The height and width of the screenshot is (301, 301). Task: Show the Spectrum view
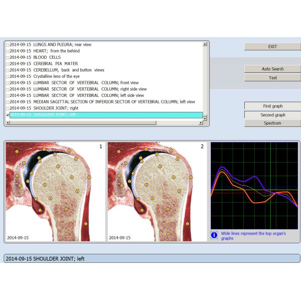pyautogui.click(x=272, y=123)
